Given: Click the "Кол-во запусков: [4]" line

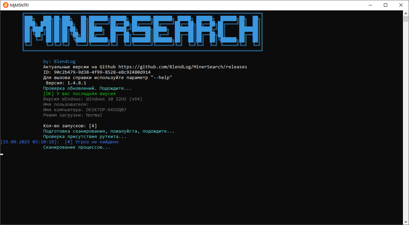Looking at the screenshot, I should 70,126.
